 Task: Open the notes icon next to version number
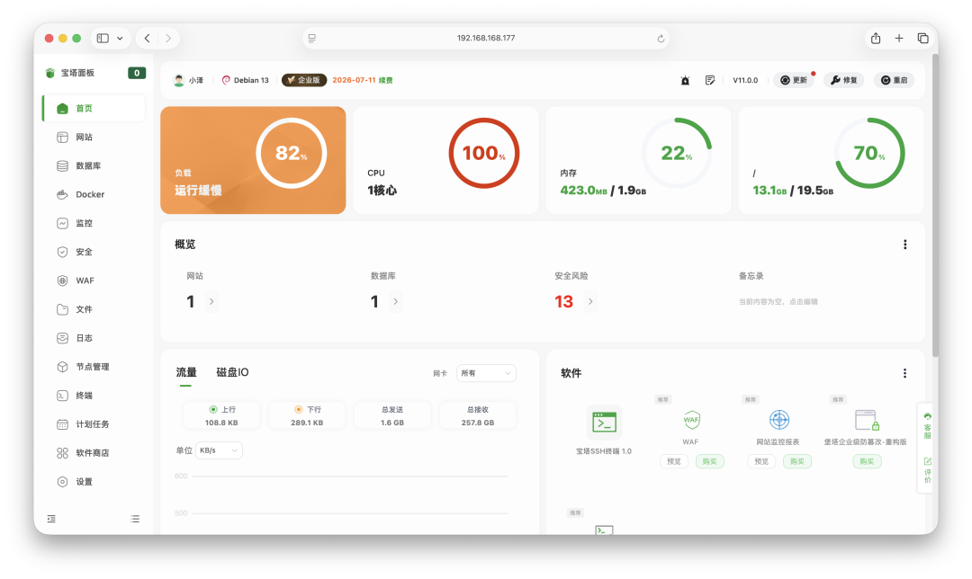(710, 80)
